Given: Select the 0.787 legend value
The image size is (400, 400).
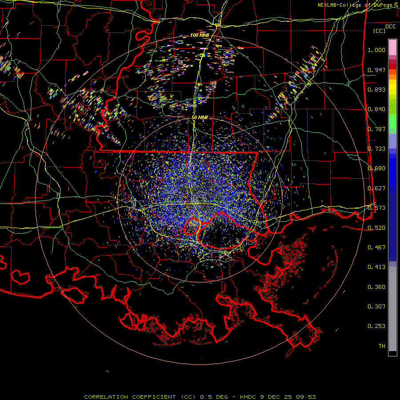Looking at the screenshot, I should [376, 129].
